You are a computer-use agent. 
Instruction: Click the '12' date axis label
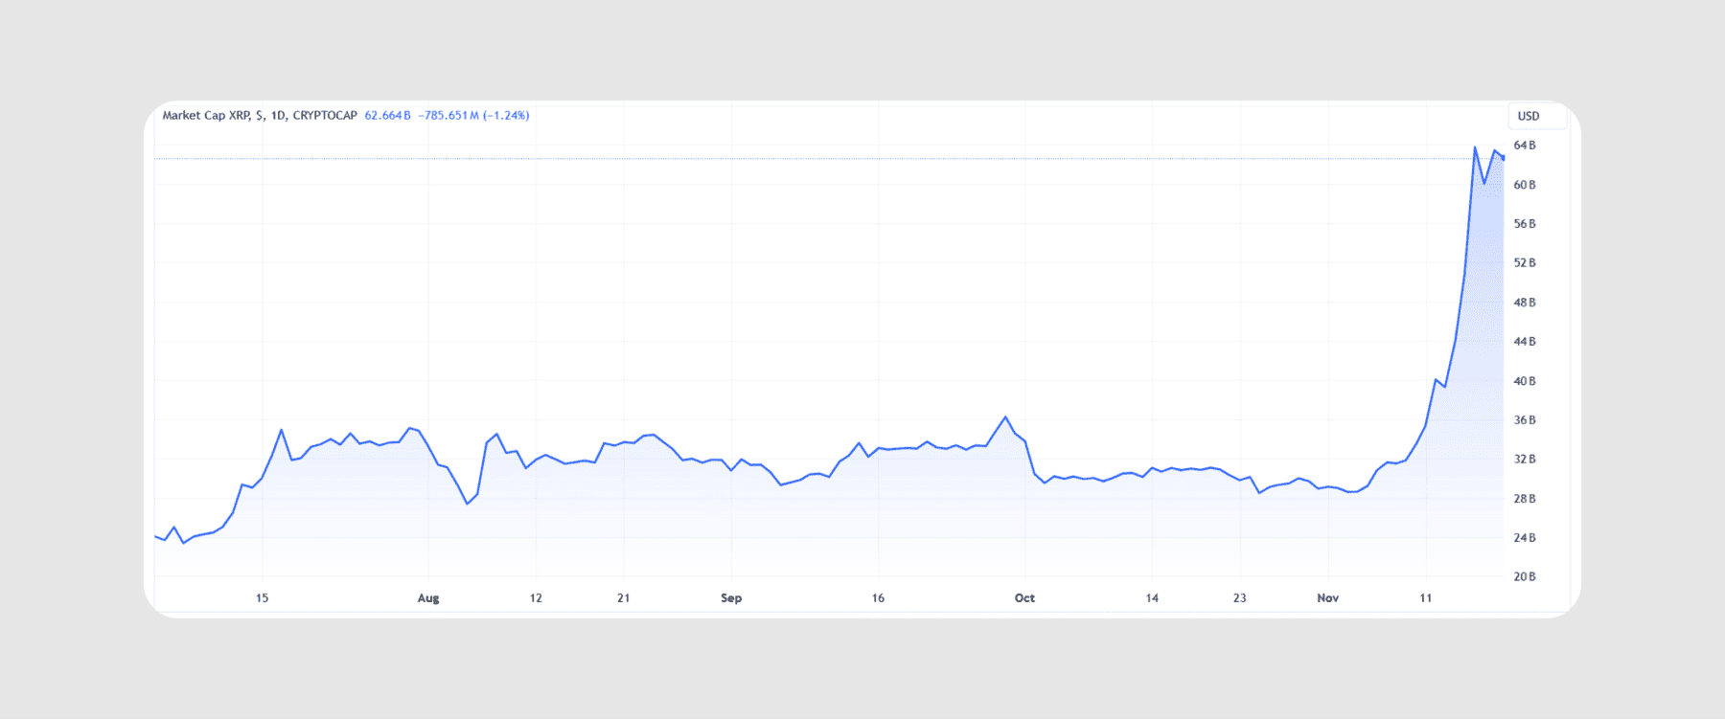point(536,598)
